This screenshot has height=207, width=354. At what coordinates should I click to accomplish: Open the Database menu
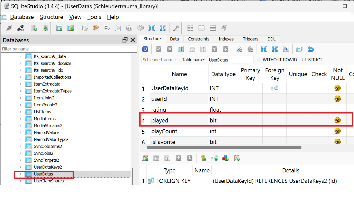[x=22, y=17]
